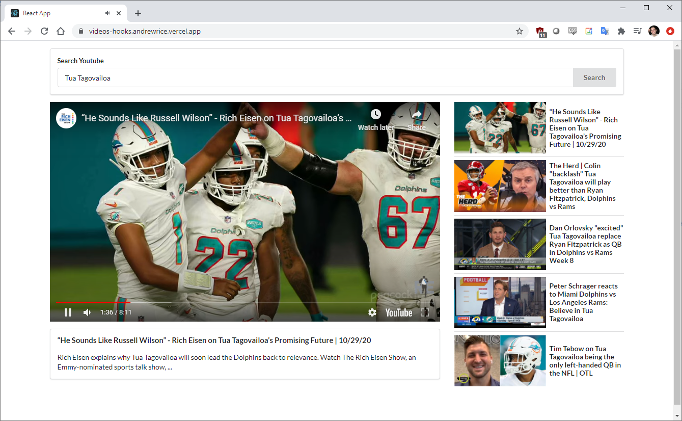Click the video description text
This screenshot has height=421, width=682.
(x=237, y=362)
